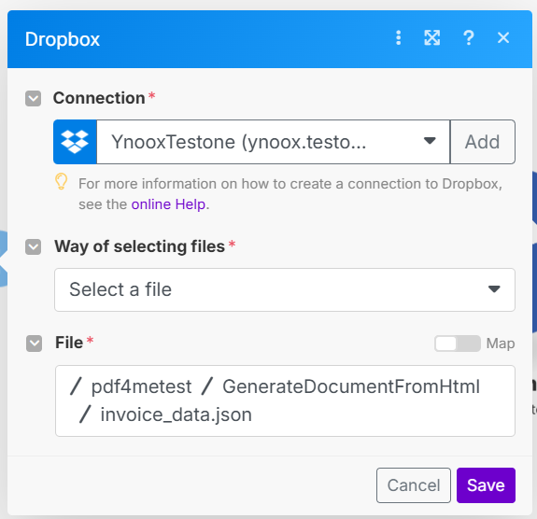Select invoice_data.json in file path

coord(176,415)
